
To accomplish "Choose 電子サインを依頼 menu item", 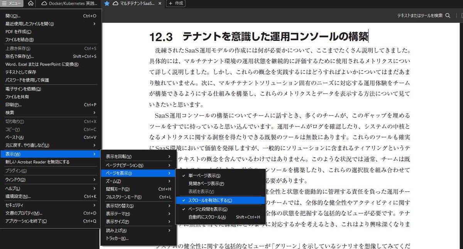I will (51, 89).
